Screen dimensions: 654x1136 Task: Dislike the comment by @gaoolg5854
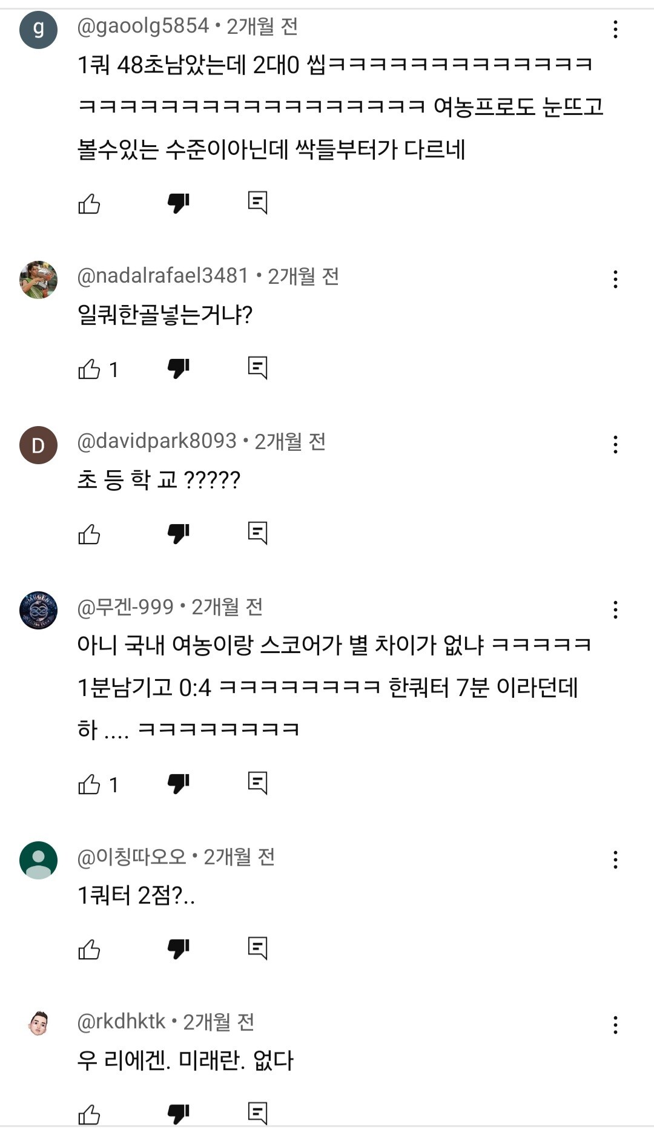[179, 204]
